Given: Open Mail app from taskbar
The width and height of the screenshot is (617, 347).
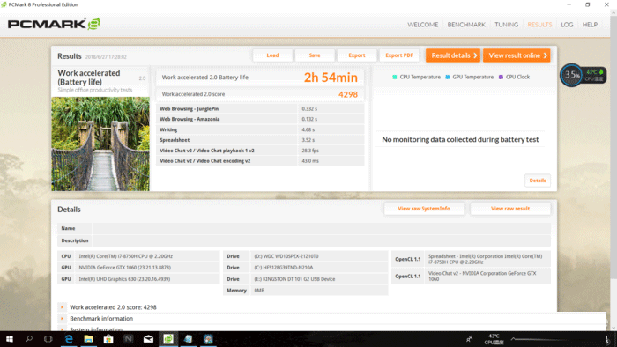Looking at the screenshot, I should (148, 339).
